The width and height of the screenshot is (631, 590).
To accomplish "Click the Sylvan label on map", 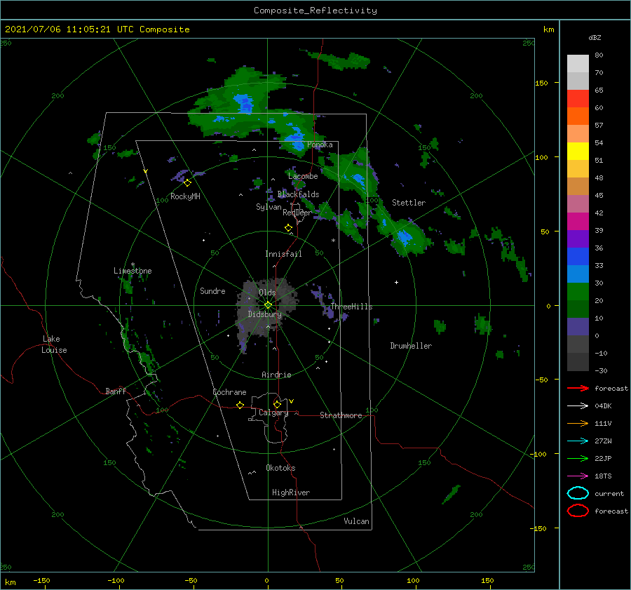I will tap(269, 207).
